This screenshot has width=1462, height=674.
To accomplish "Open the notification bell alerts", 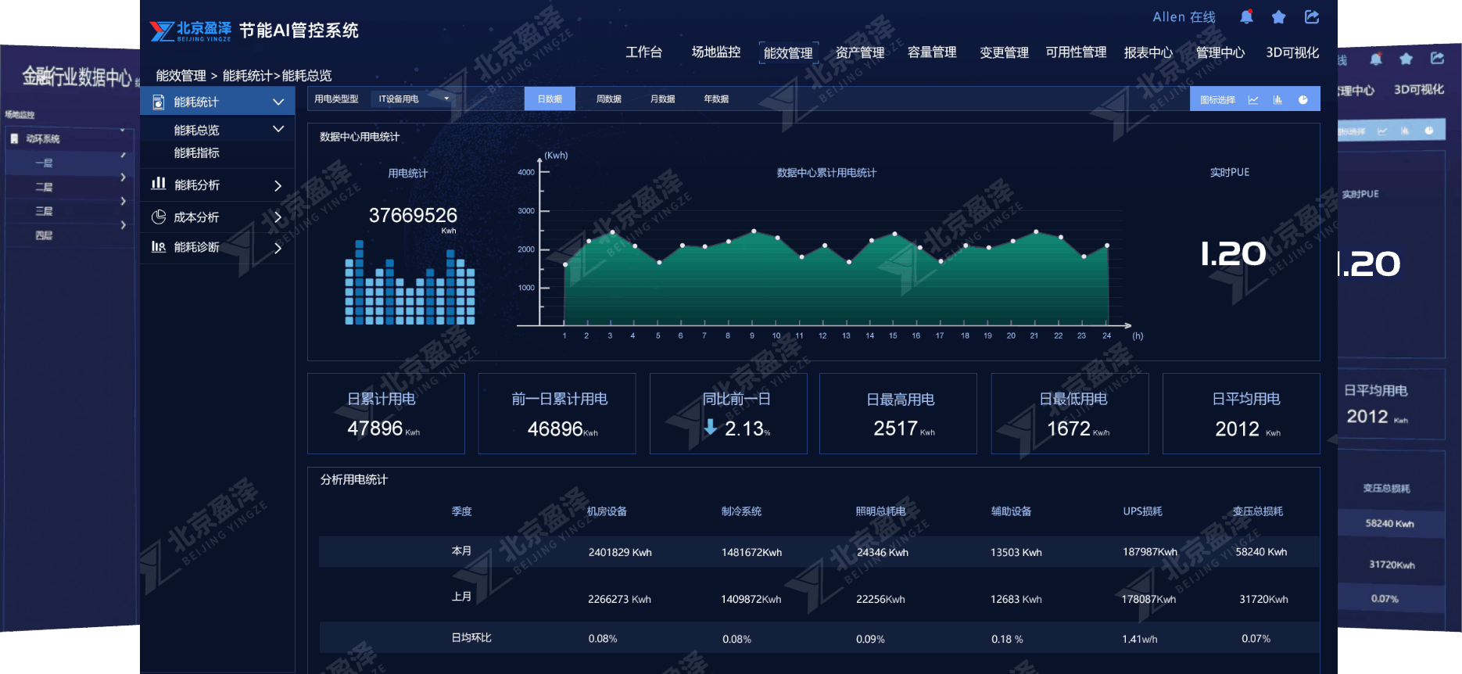I will (x=1246, y=16).
